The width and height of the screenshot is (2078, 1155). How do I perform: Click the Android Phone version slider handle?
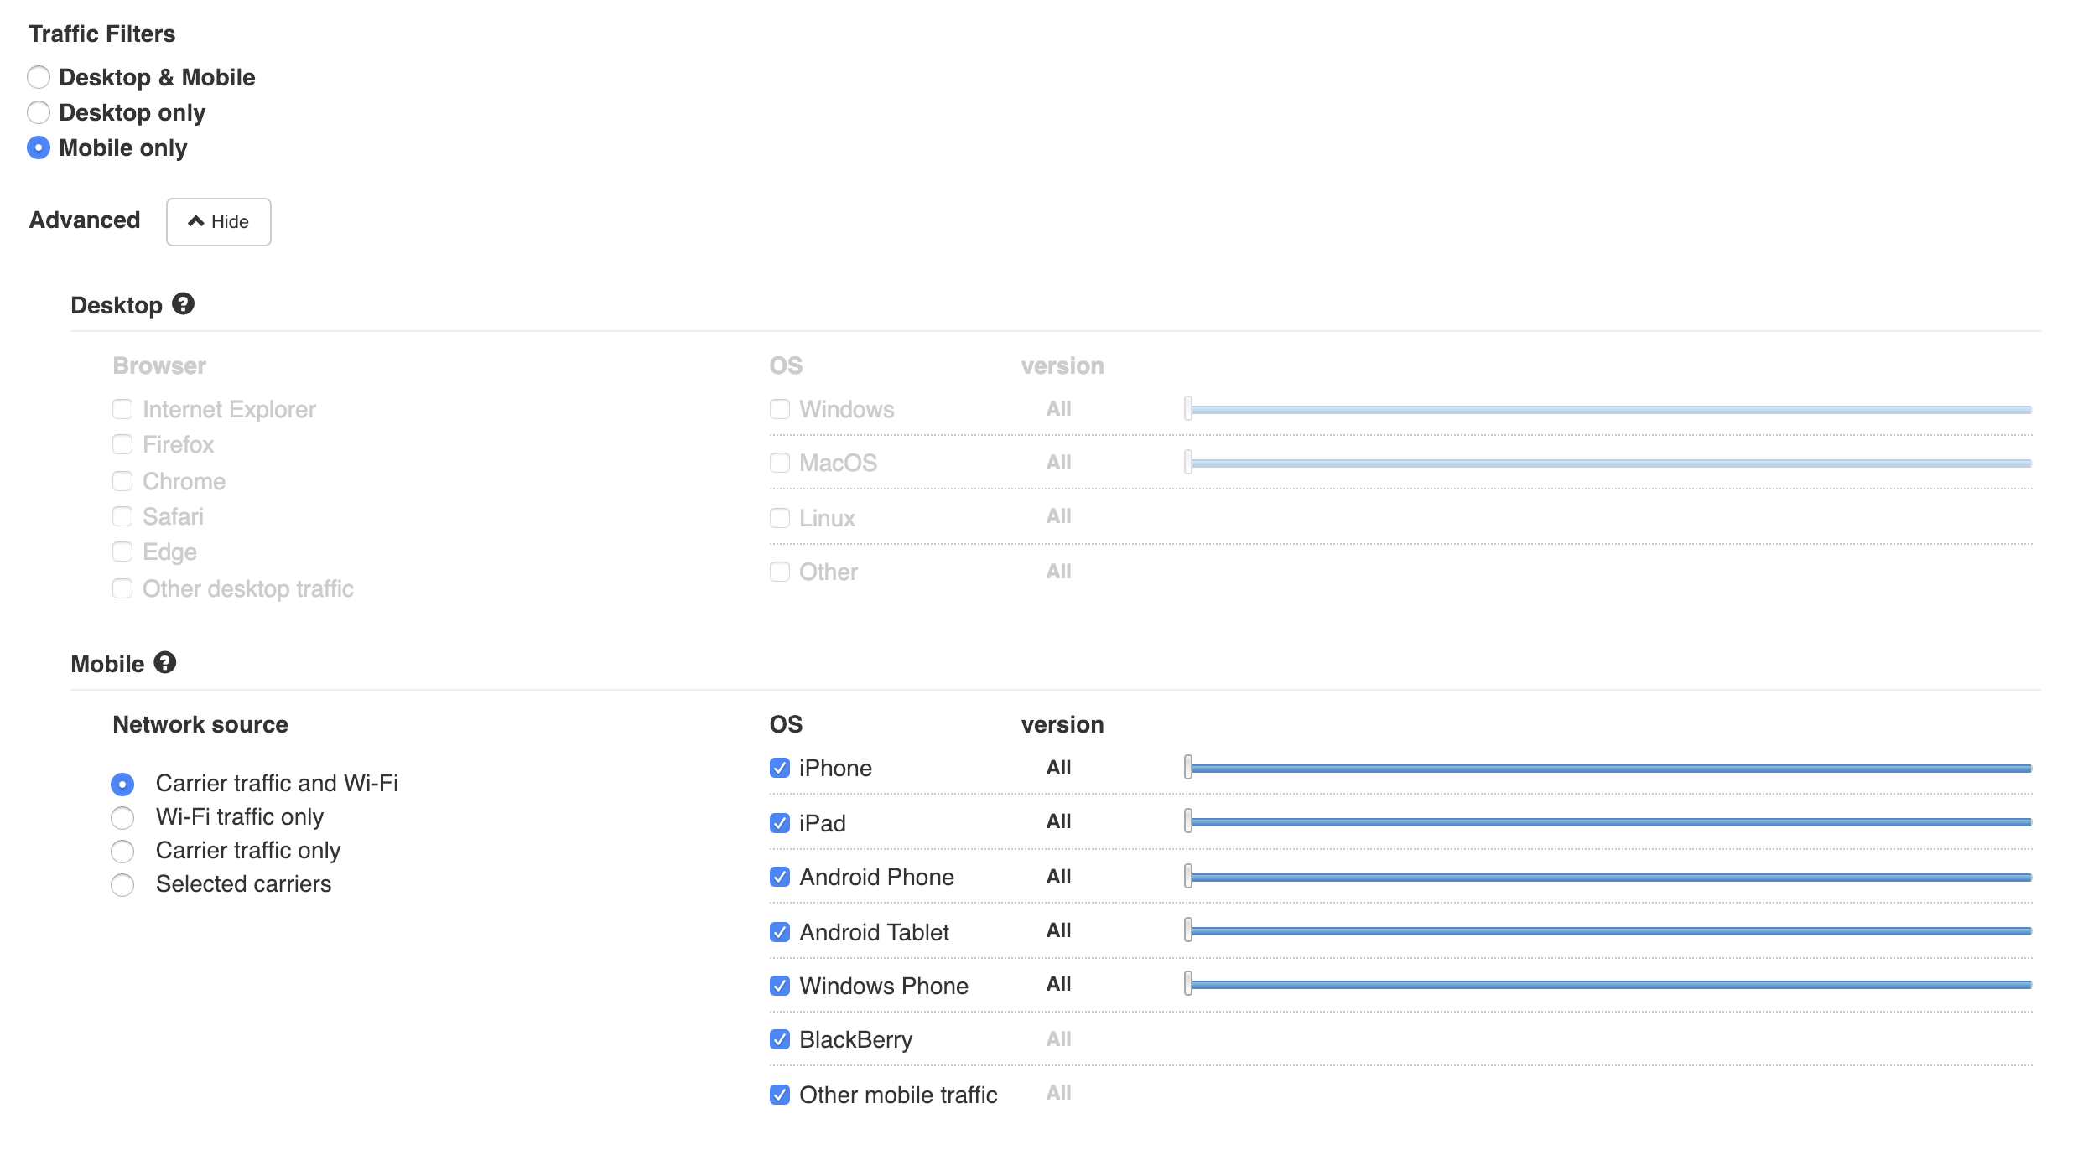[1188, 876]
